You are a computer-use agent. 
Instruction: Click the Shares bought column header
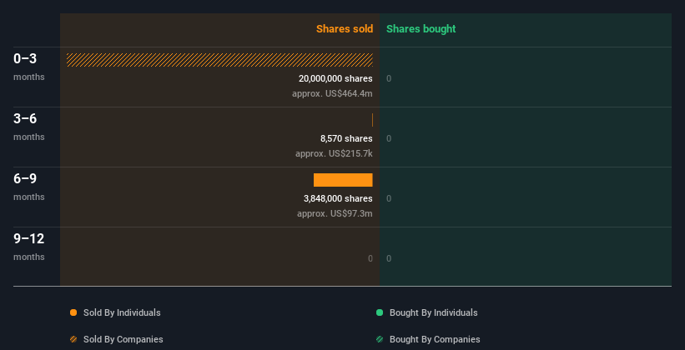click(421, 29)
